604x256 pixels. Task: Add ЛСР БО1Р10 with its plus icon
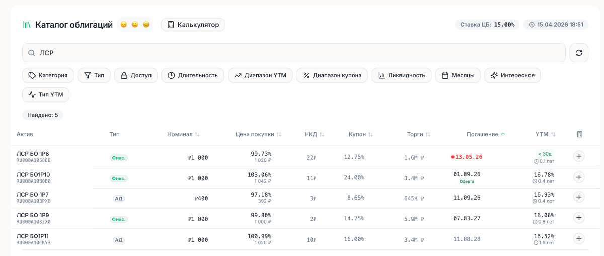click(579, 177)
